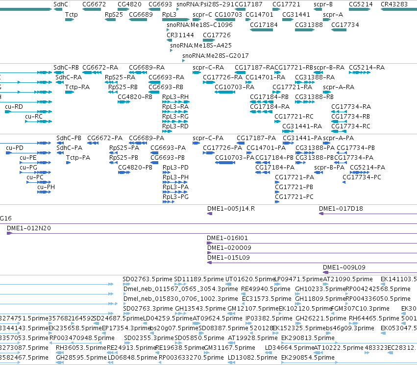The height and width of the screenshot is (365, 417).
Task: Select the RE49940.5prime EST label
Action: click(266, 289)
